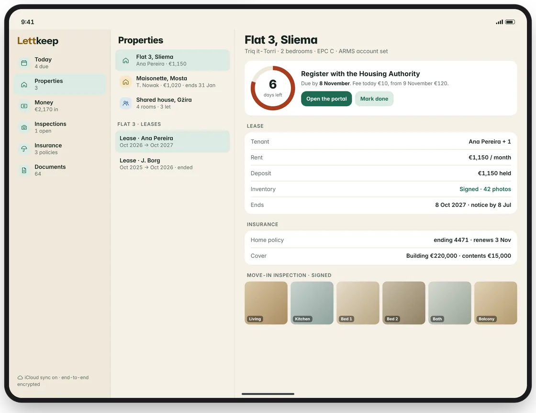Click the iCloud sync on status text
536x413 pixels.
(x=53, y=381)
